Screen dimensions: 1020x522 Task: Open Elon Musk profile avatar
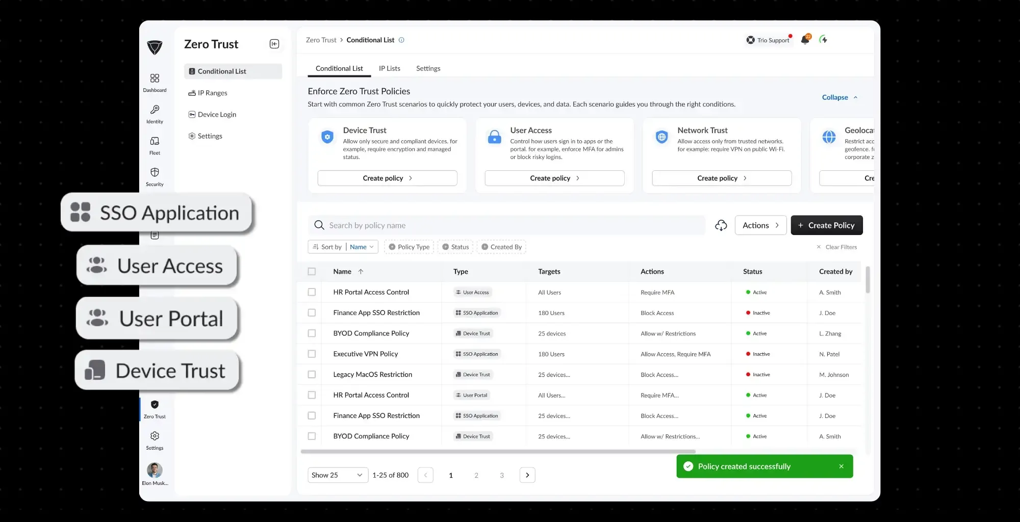(x=155, y=470)
